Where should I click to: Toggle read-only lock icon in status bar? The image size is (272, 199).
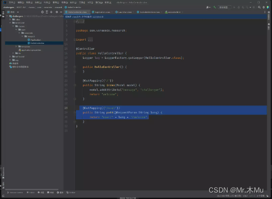267,196
